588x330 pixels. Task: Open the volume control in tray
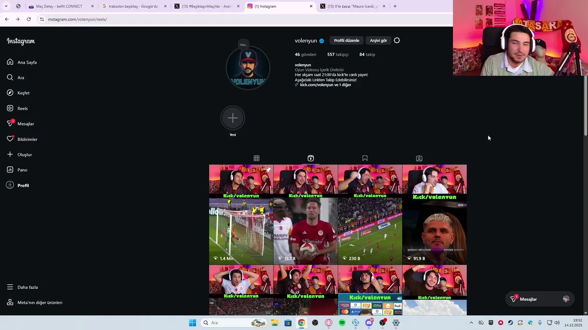tap(557, 323)
